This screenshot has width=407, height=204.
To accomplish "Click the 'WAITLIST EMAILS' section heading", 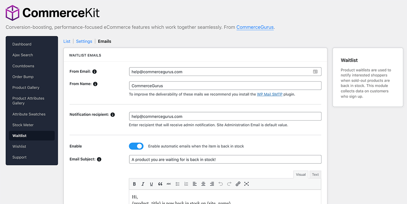I will pos(85,55).
